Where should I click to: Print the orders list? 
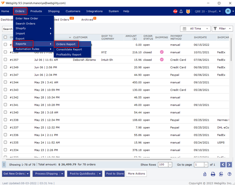tap(213, 174)
